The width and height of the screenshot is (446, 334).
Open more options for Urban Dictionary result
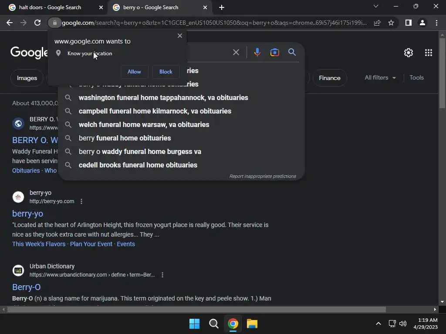[162, 275]
